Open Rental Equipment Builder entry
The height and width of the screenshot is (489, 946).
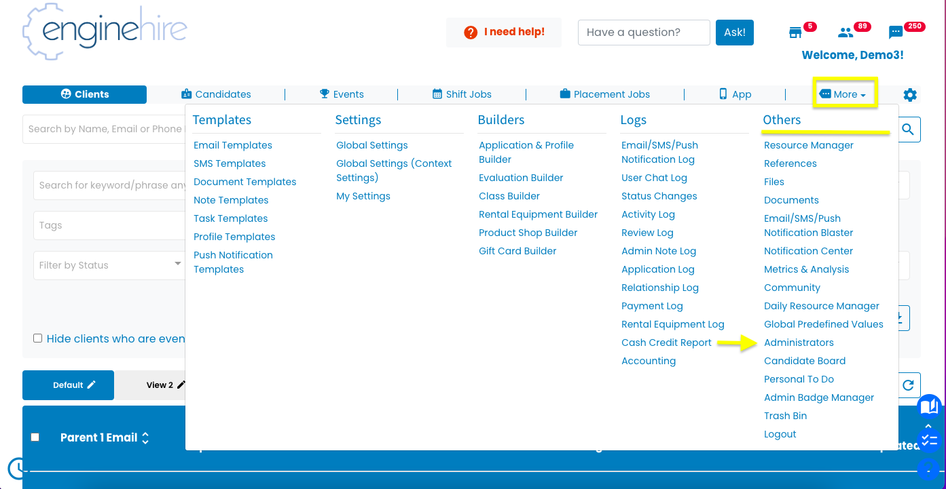pos(538,214)
